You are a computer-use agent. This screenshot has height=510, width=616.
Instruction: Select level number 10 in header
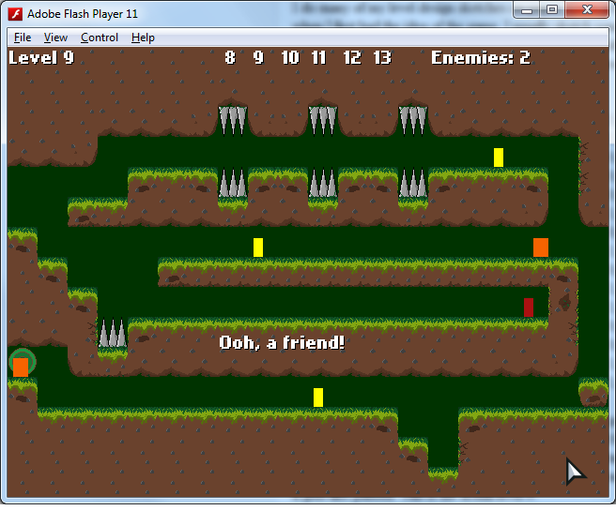[290, 58]
